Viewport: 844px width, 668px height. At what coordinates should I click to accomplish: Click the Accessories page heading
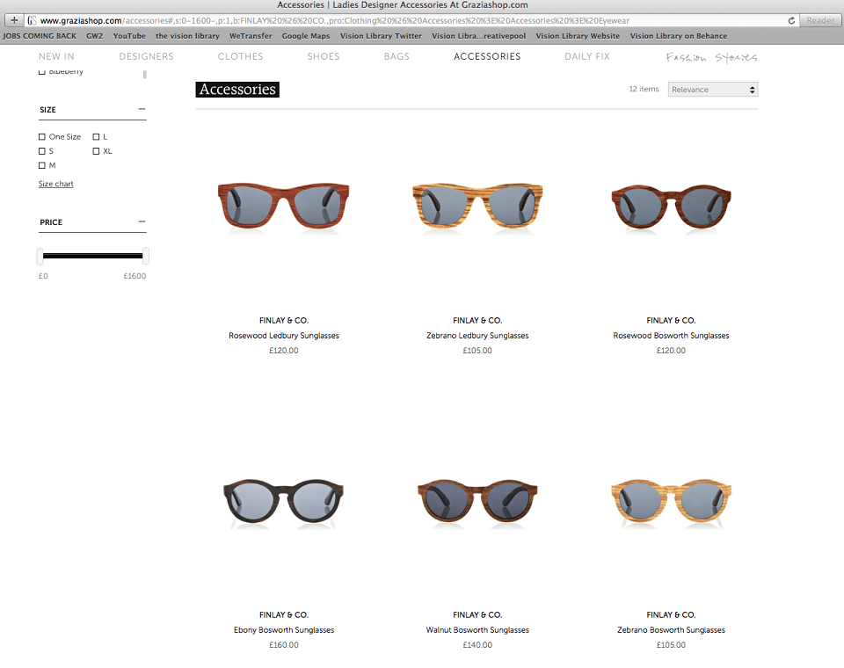tap(237, 90)
